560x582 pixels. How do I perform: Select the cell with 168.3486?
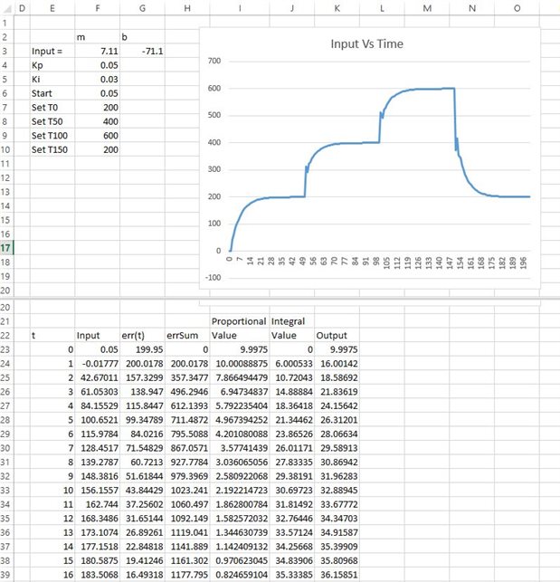97,519
